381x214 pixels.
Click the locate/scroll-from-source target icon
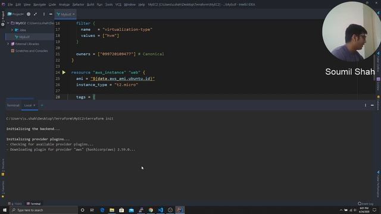[29, 14]
